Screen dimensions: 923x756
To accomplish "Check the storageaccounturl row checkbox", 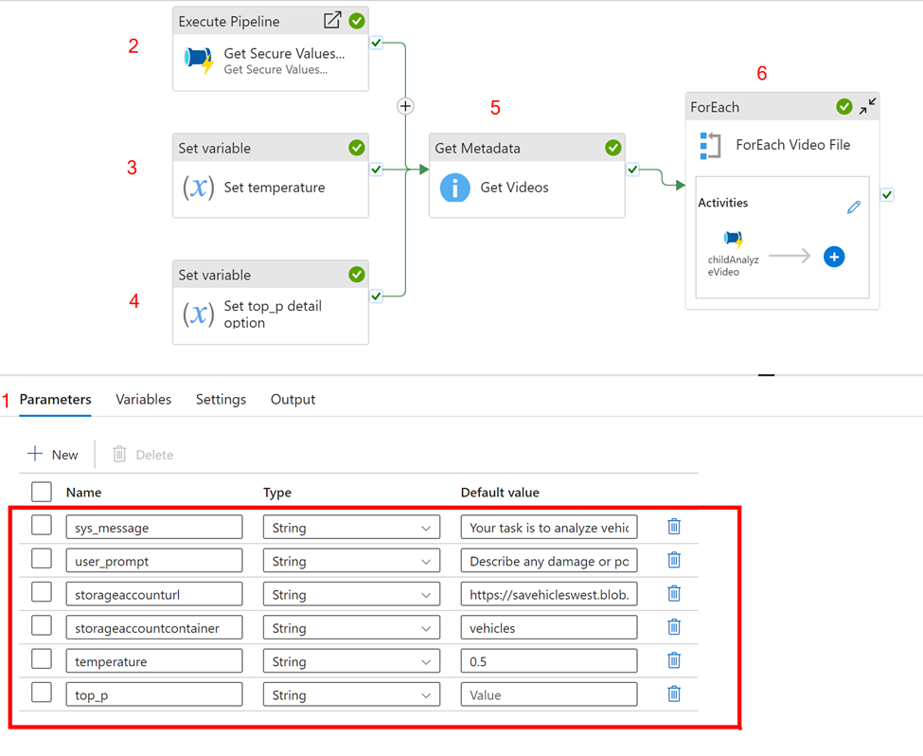I will pos(42,592).
